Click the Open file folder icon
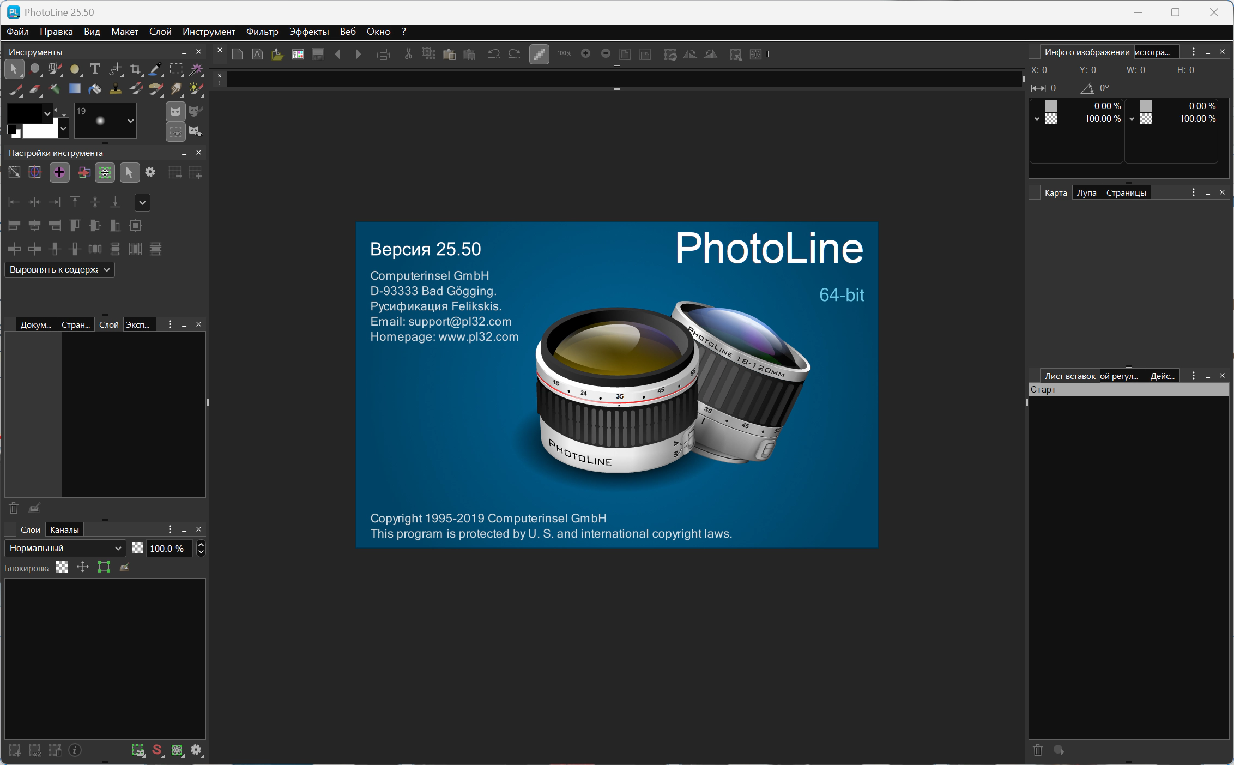1234x765 pixels. (277, 54)
